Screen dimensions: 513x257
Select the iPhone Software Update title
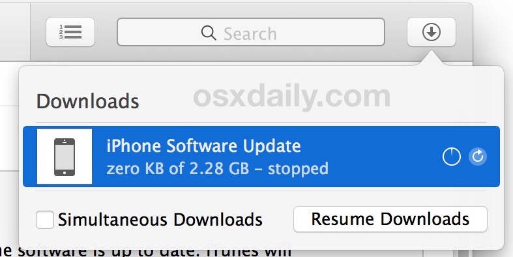click(x=203, y=146)
